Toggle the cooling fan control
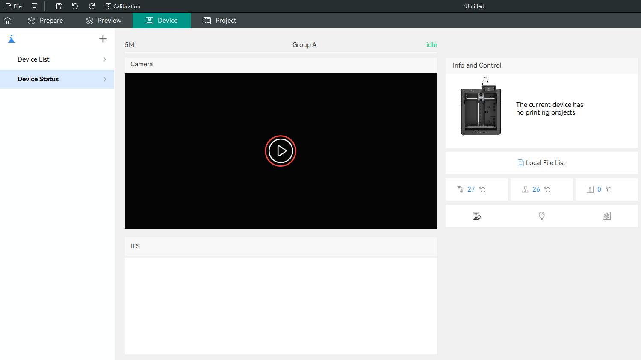The width and height of the screenshot is (641, 360). [606, 216]
